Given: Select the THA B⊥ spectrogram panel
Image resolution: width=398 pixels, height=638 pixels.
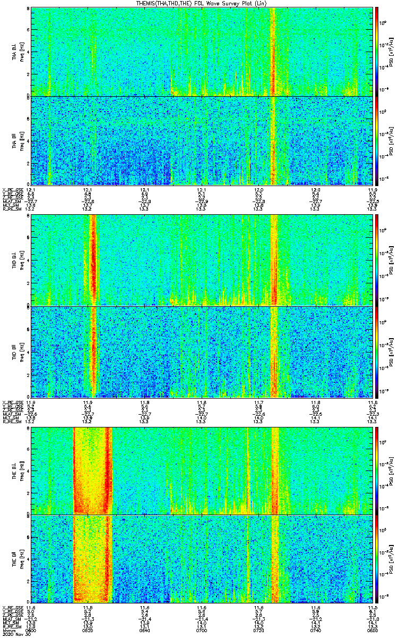Looking at the screenshot, I should 201,52.
